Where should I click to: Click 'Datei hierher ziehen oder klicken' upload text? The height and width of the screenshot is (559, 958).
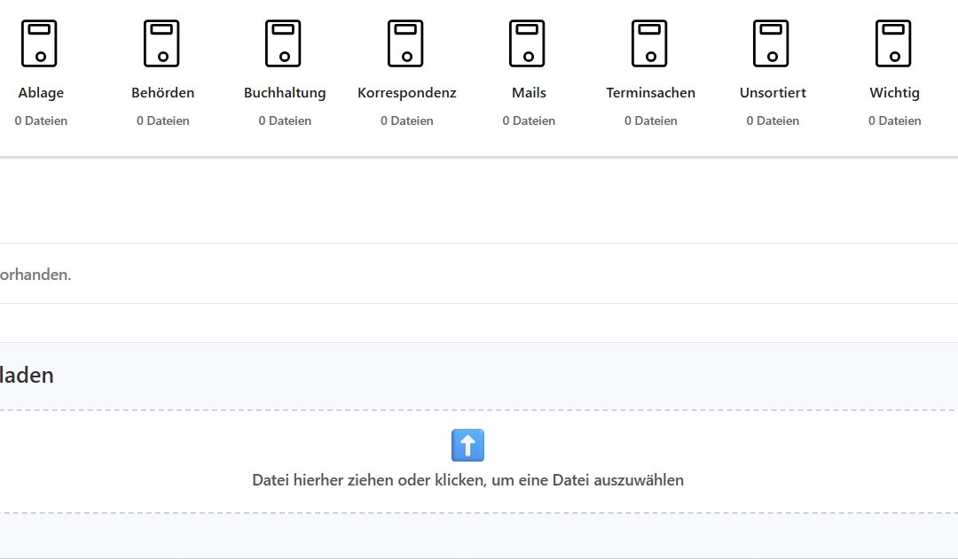tap(468, 480)
